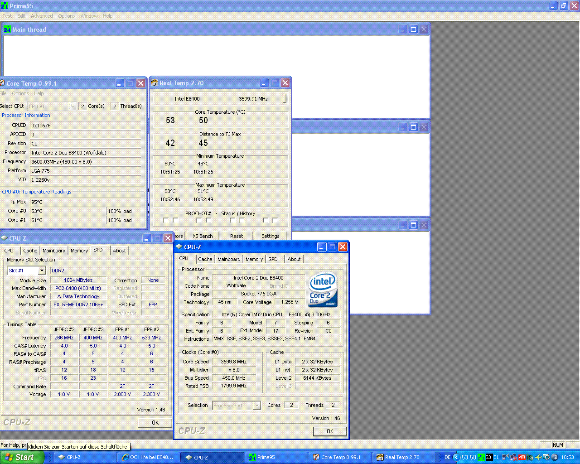Open the Slot #1 memory slot dropdown
The width and height of the screenshot is (580, 464).
42,271
